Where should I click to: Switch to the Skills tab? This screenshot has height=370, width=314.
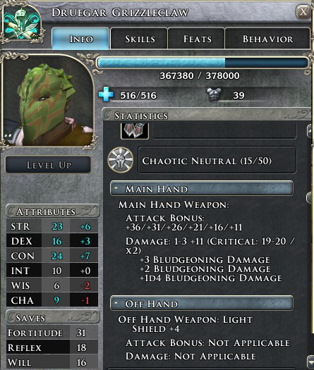pyautogui.click(x=140, y=39)
